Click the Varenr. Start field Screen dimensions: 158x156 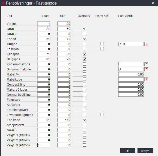coord(44,24)
